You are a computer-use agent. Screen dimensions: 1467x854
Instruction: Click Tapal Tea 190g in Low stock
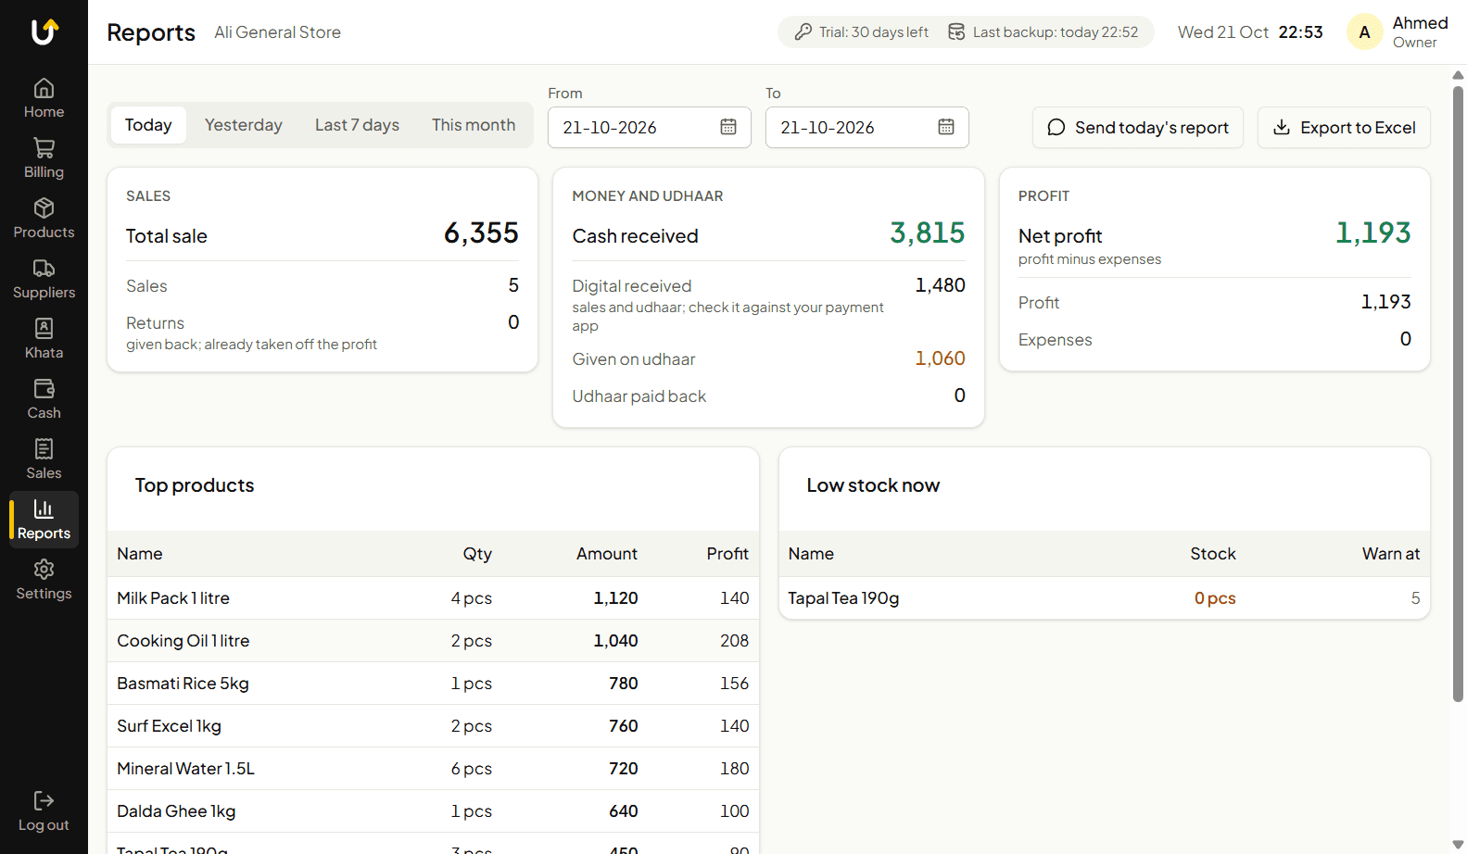click(x=843, y=598)
